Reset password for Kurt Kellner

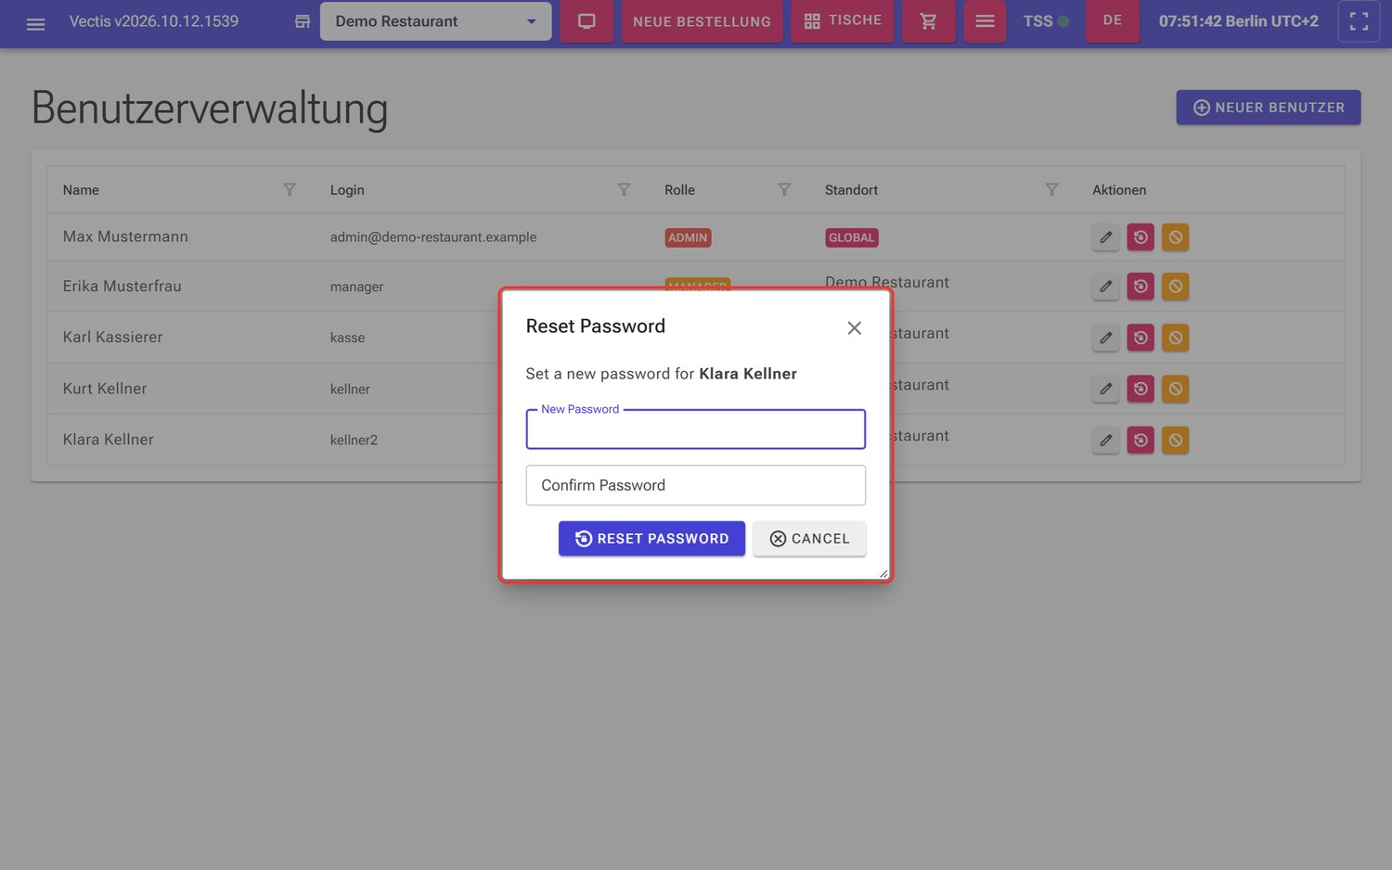pos(1141,389)
